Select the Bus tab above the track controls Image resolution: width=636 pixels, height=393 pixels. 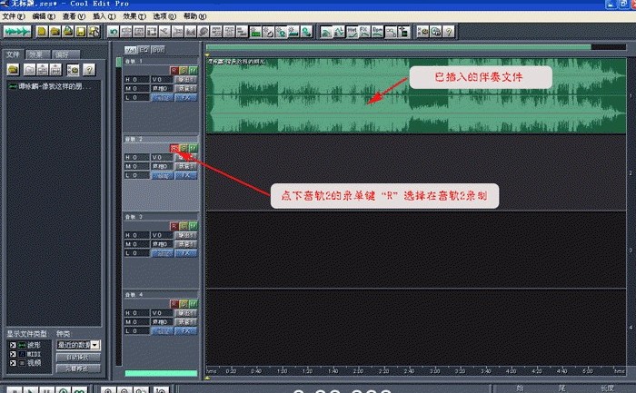[x=158, y=49]
